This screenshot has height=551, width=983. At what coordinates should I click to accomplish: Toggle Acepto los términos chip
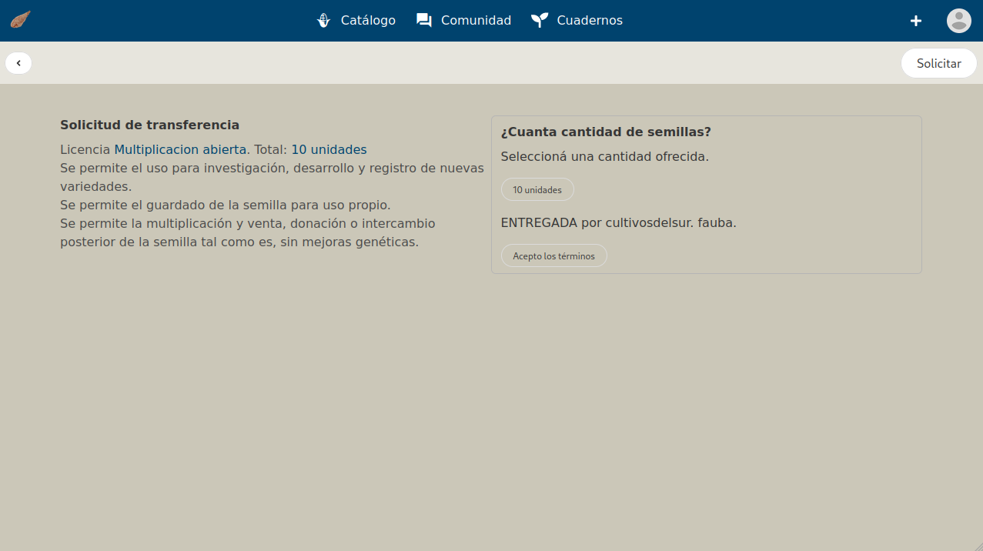(554, 256)
